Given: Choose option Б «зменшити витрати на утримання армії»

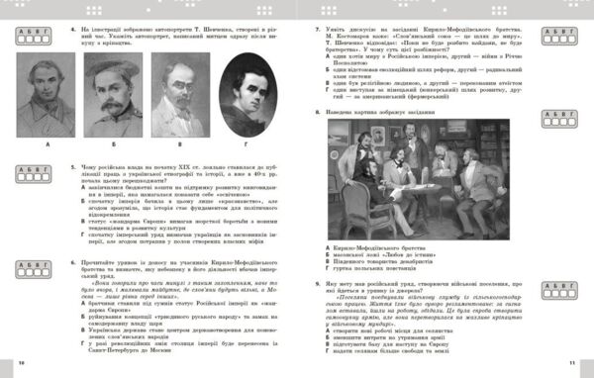Looking at the screenshot, I should coord(385,337).
